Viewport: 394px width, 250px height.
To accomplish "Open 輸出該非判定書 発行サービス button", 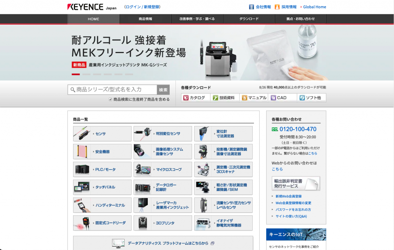I will click(296, 183).
